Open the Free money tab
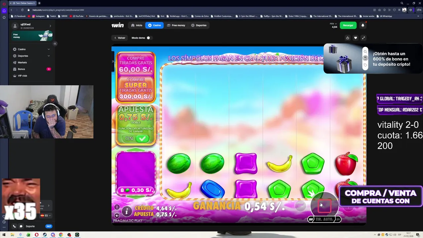 click(176, 25)
